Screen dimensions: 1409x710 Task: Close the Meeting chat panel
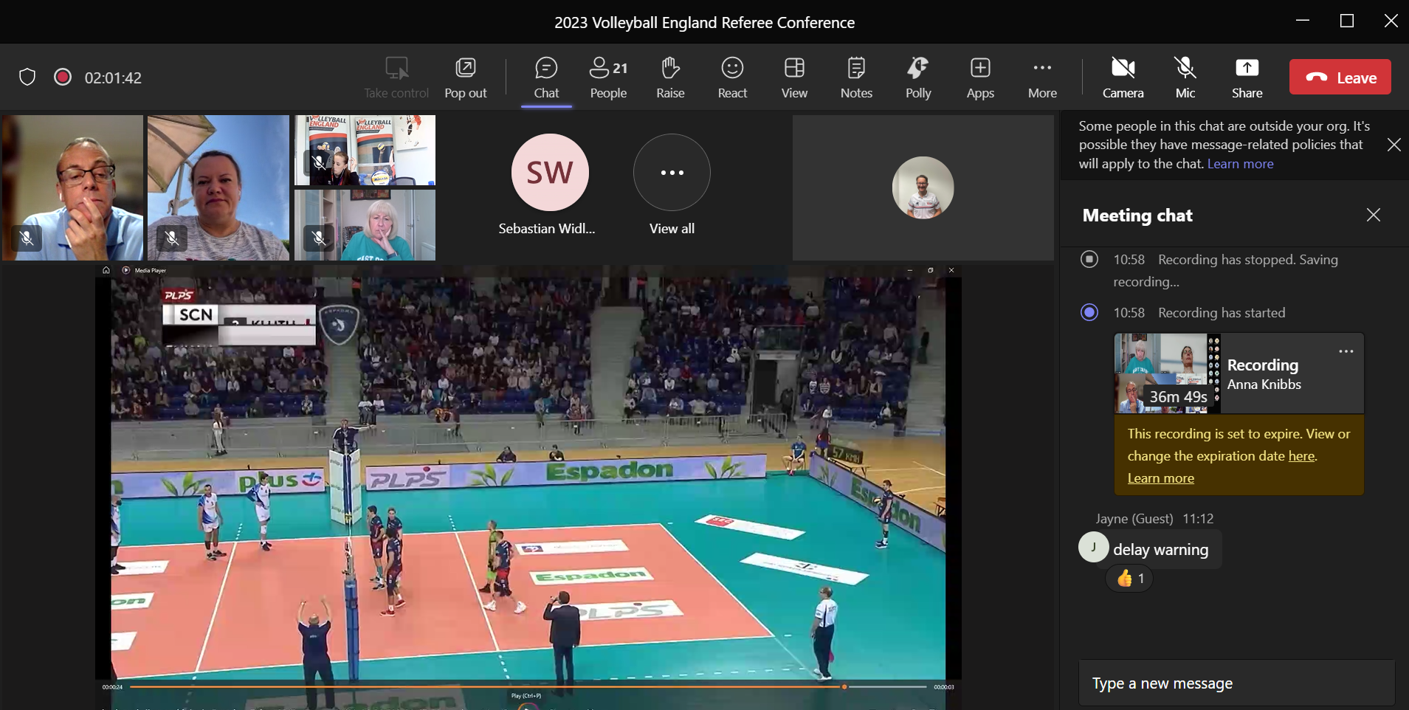coord(1373,215)
